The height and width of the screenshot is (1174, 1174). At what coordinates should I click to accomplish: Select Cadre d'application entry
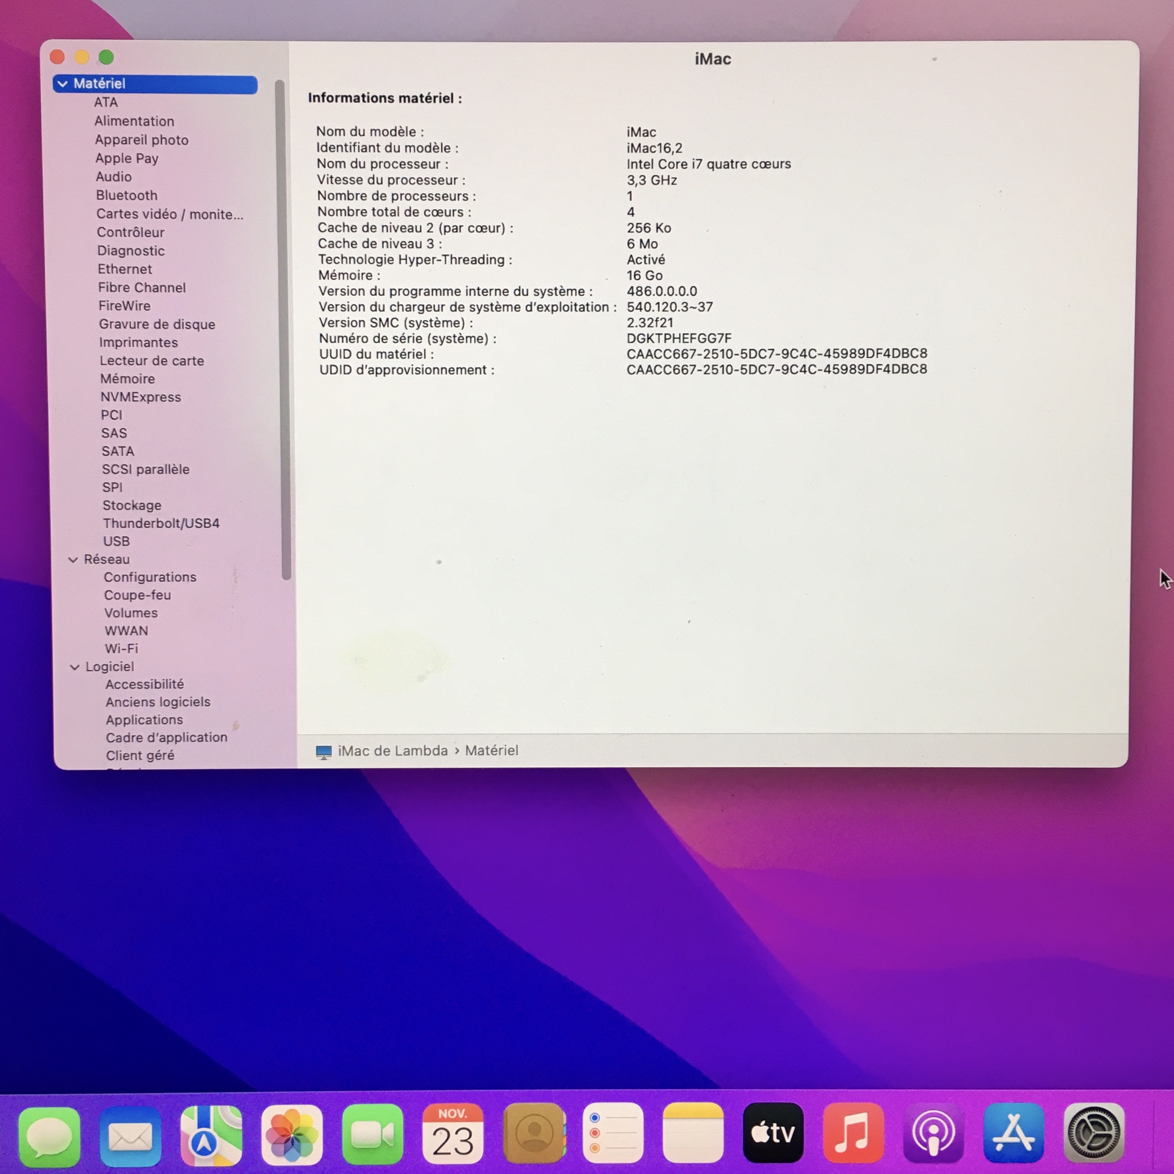click(x=166, y=738)
